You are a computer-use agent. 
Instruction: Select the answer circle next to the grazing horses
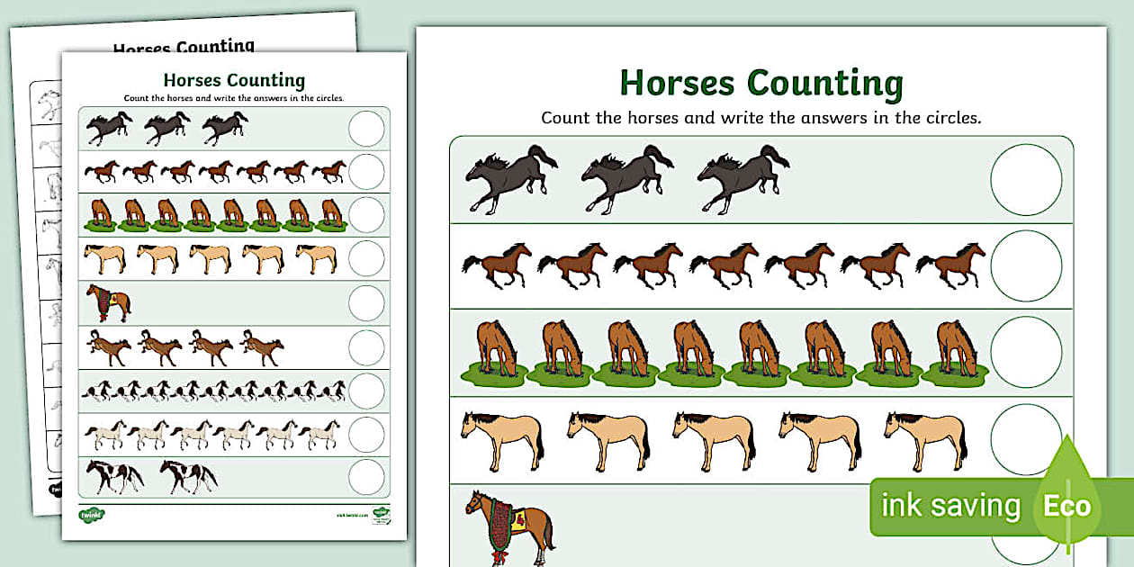[1026, 353]
